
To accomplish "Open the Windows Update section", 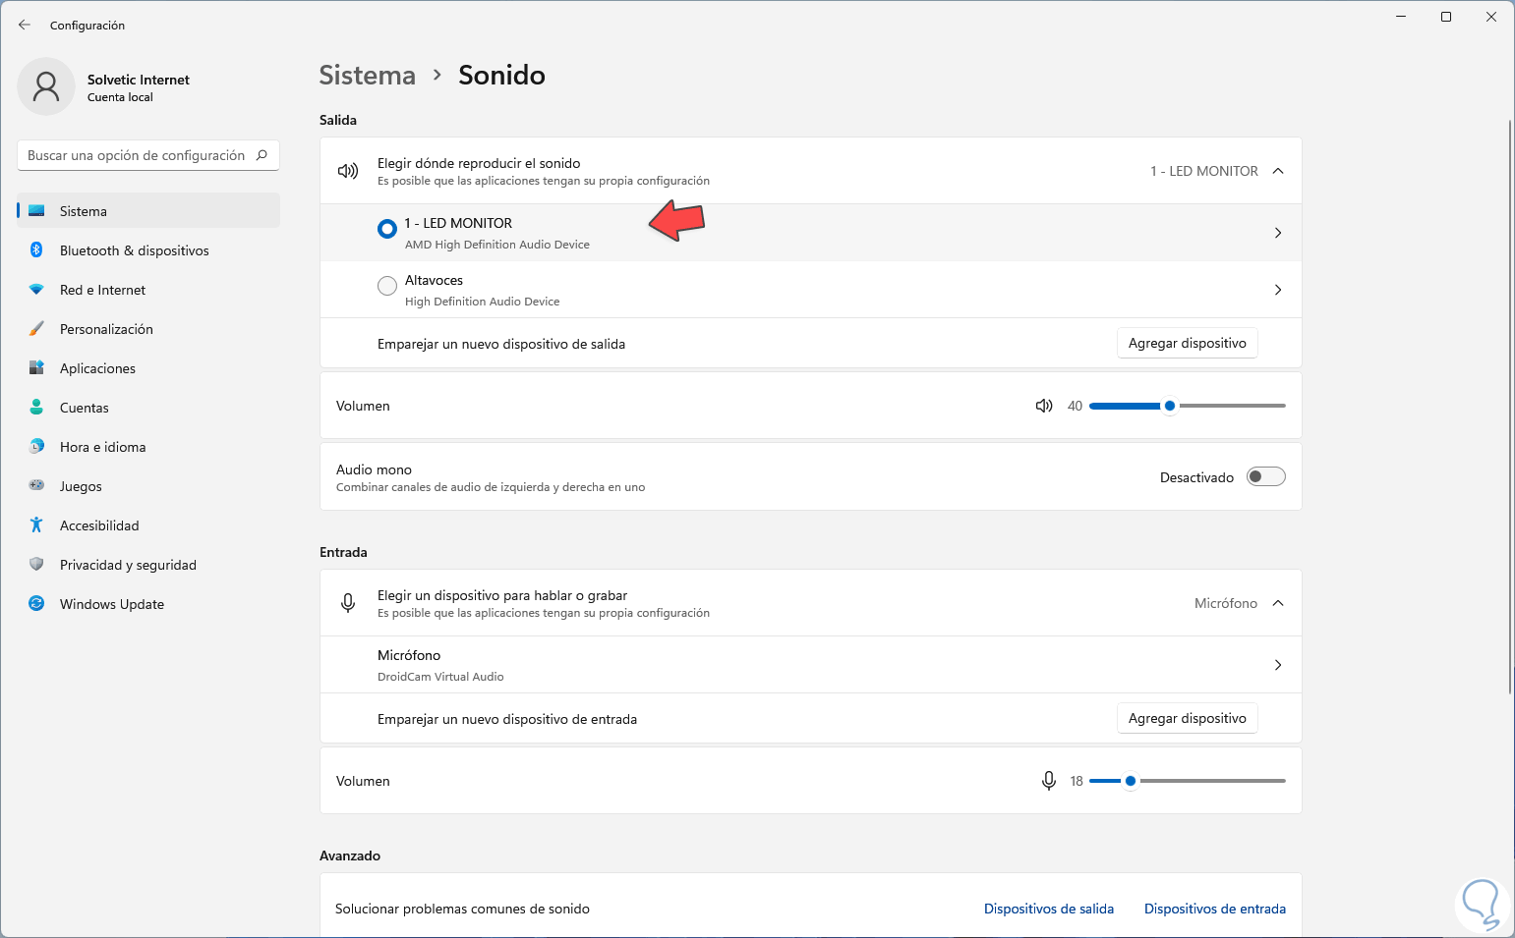I will click(x=111, y=604).
